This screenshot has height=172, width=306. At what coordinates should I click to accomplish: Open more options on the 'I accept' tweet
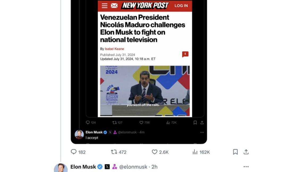coord(202,132)
